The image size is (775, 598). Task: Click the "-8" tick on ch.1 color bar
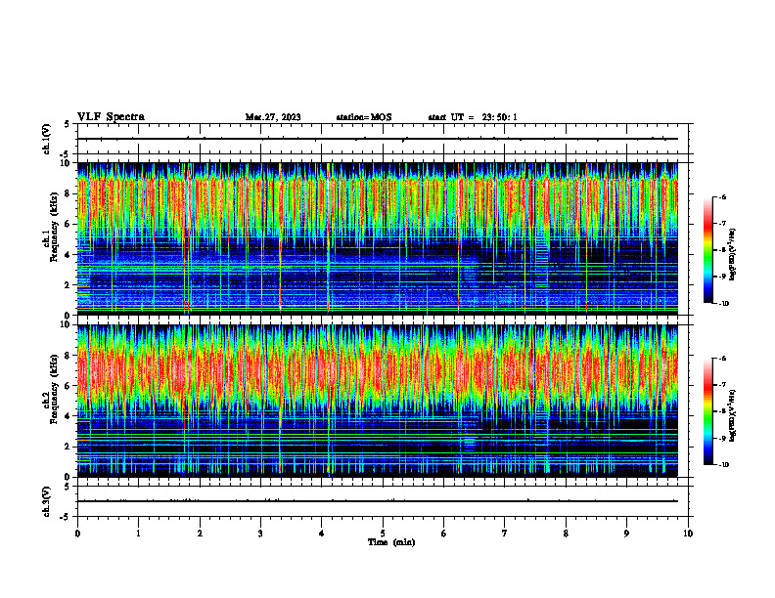tap(722, 250)
